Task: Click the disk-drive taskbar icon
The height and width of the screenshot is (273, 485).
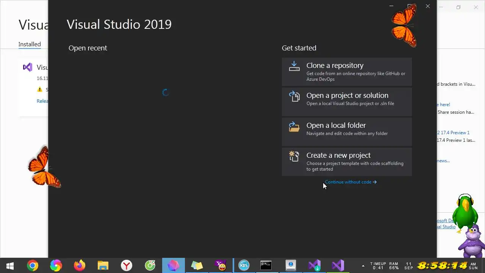Action: point(291,265)
